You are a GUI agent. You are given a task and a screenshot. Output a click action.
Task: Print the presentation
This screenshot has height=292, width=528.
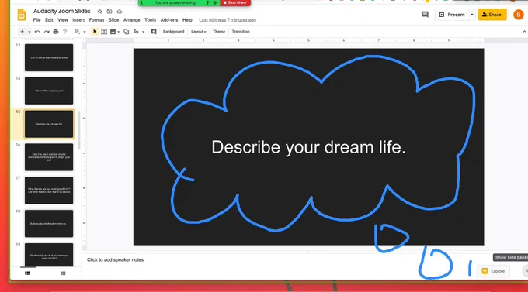click(56, 32)
